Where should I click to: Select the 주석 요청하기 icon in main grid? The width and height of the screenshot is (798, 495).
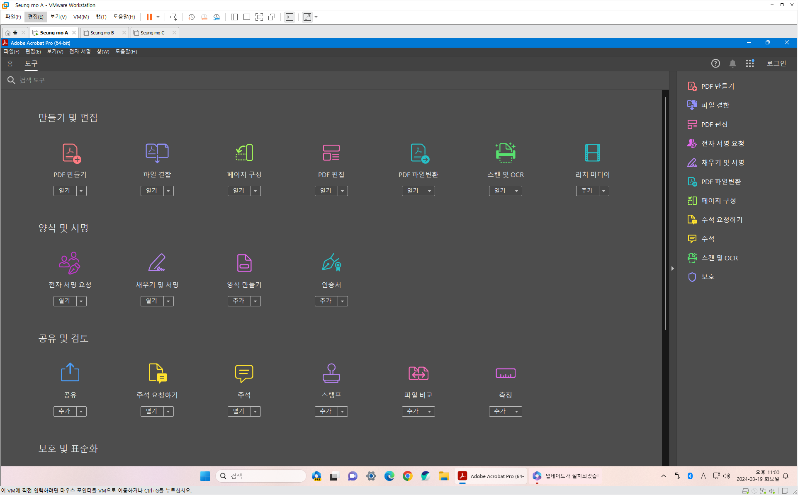[158, 373]
